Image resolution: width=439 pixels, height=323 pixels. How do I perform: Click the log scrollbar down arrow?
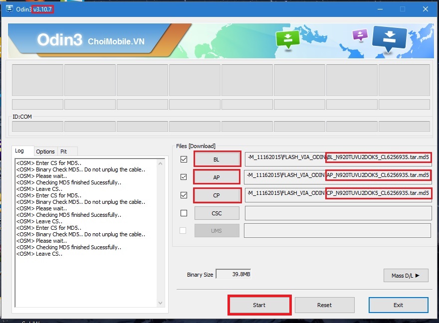(161, 303)
